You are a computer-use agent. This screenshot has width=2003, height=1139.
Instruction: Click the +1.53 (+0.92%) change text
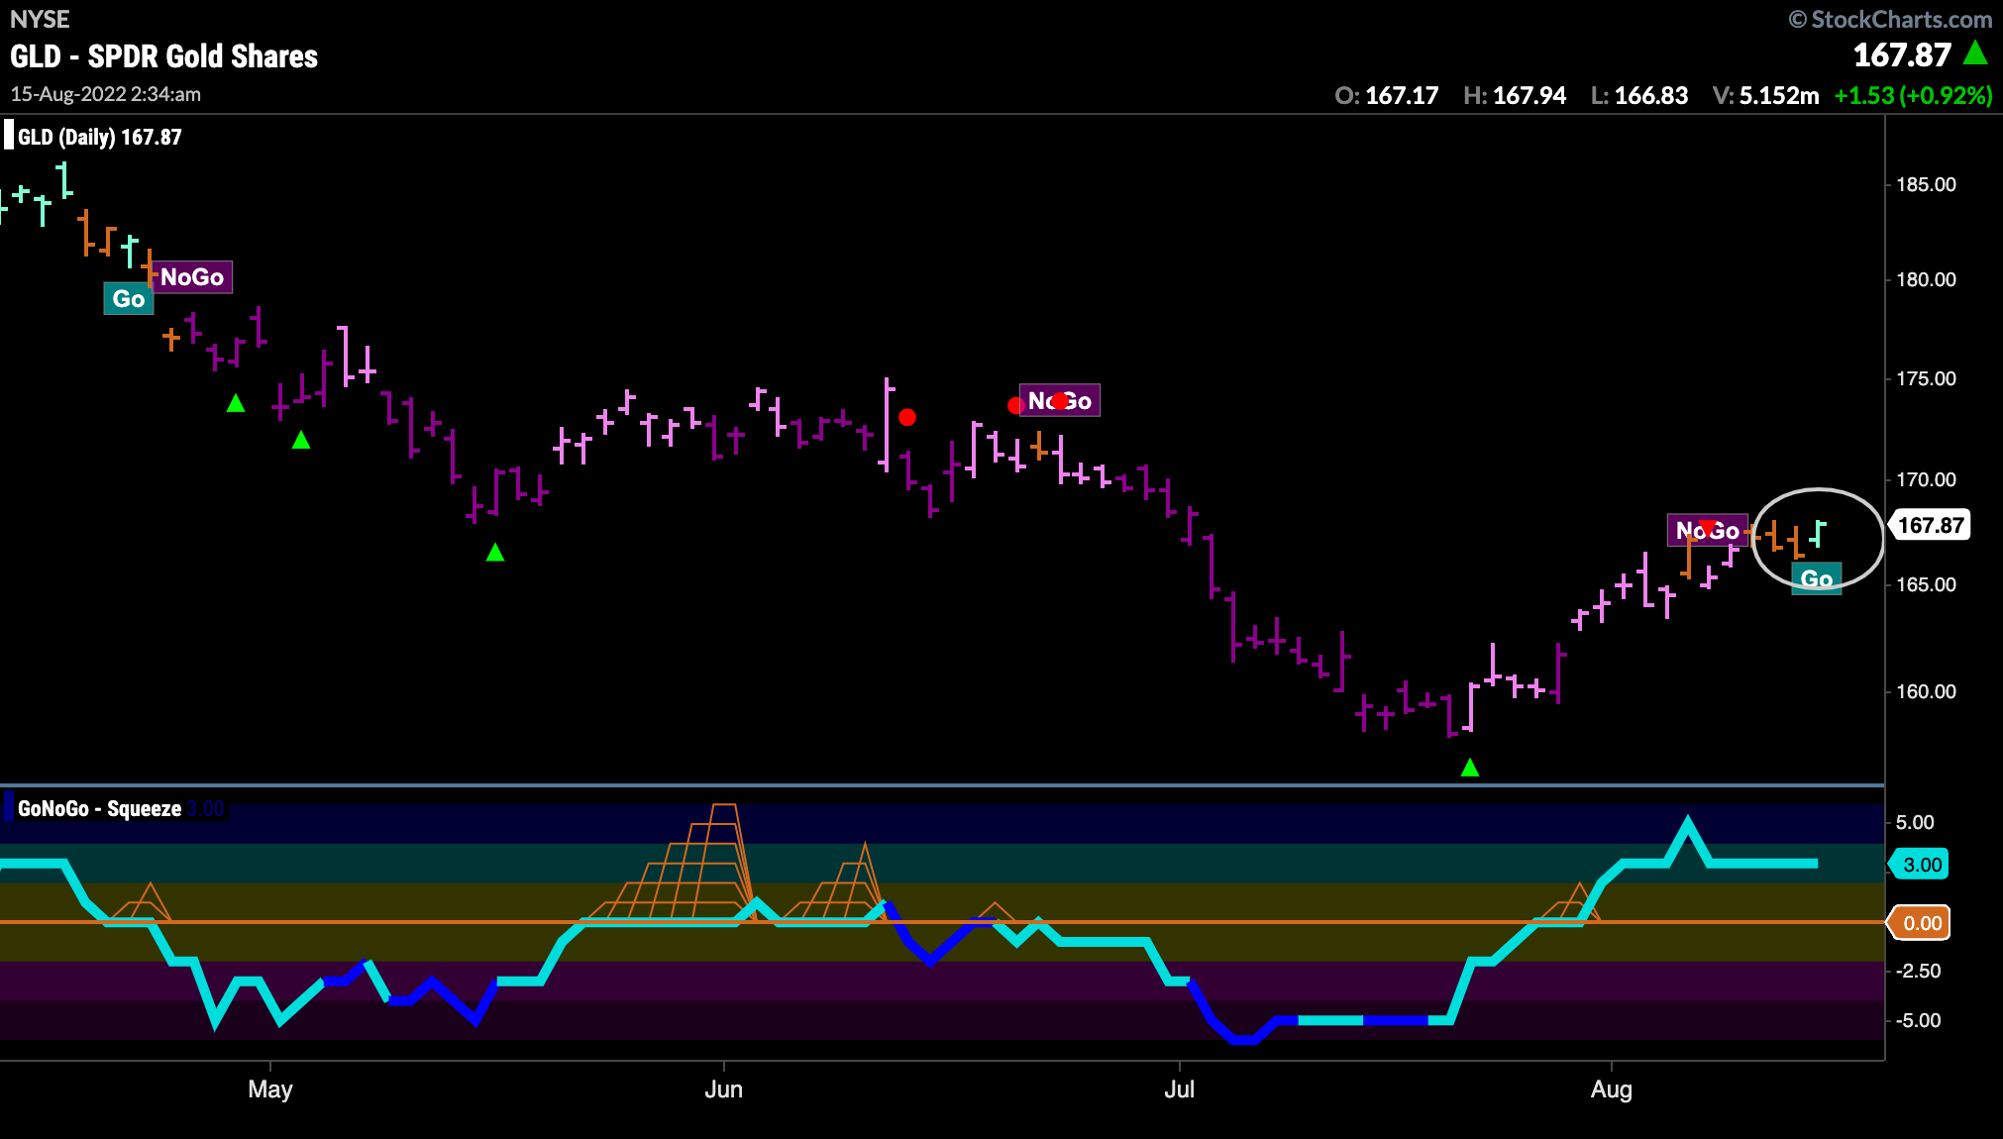[x=1913, y=96]
